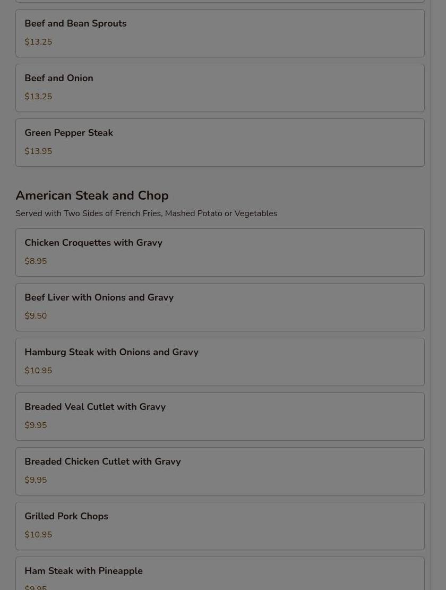The image size is (446, 590).
Task: Open the Beef and Onion menu card
Action: [x=220, y=88]
